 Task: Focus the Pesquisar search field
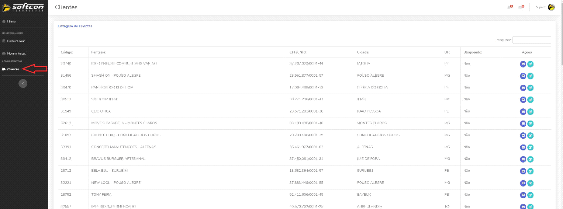(x=531, y=40)
